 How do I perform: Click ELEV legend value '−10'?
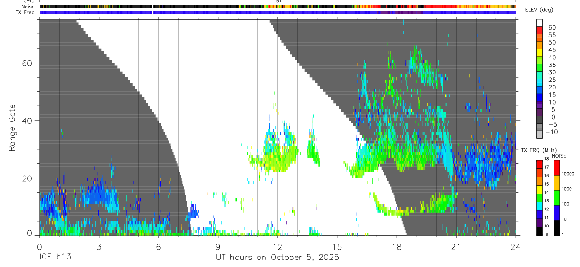pyautogui.click(x=551, y=132)
